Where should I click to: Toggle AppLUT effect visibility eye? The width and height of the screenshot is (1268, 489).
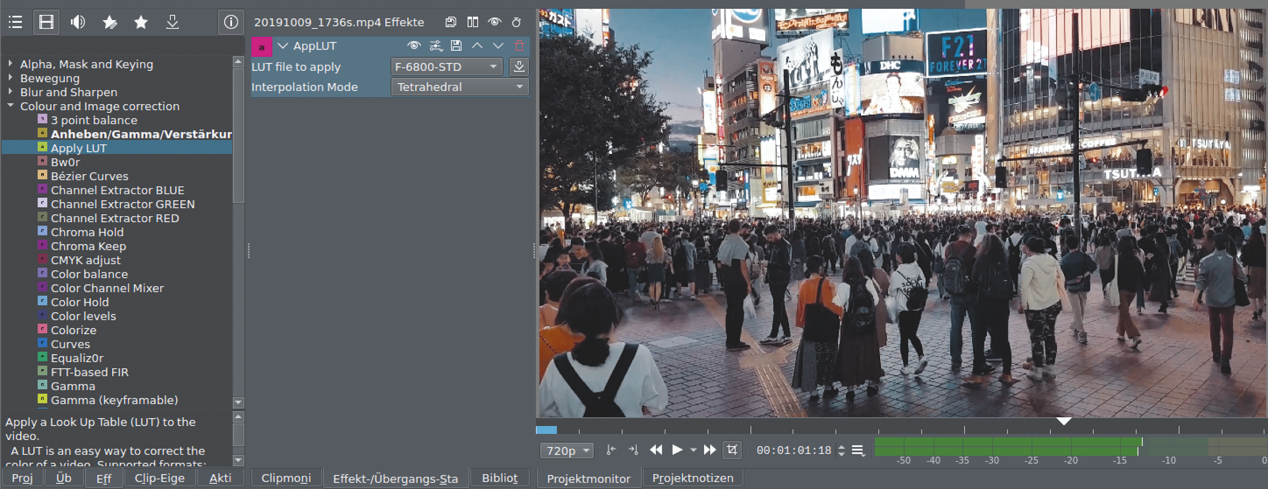pos(414,46)
